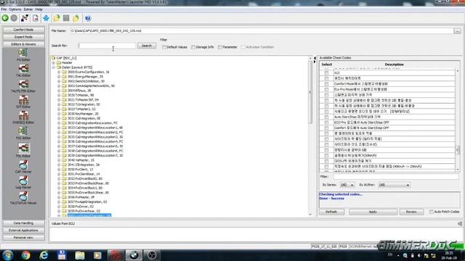Enable the Default Values filter checkbox
This screenshot has height=261, width=465.
tap(164, 47)
